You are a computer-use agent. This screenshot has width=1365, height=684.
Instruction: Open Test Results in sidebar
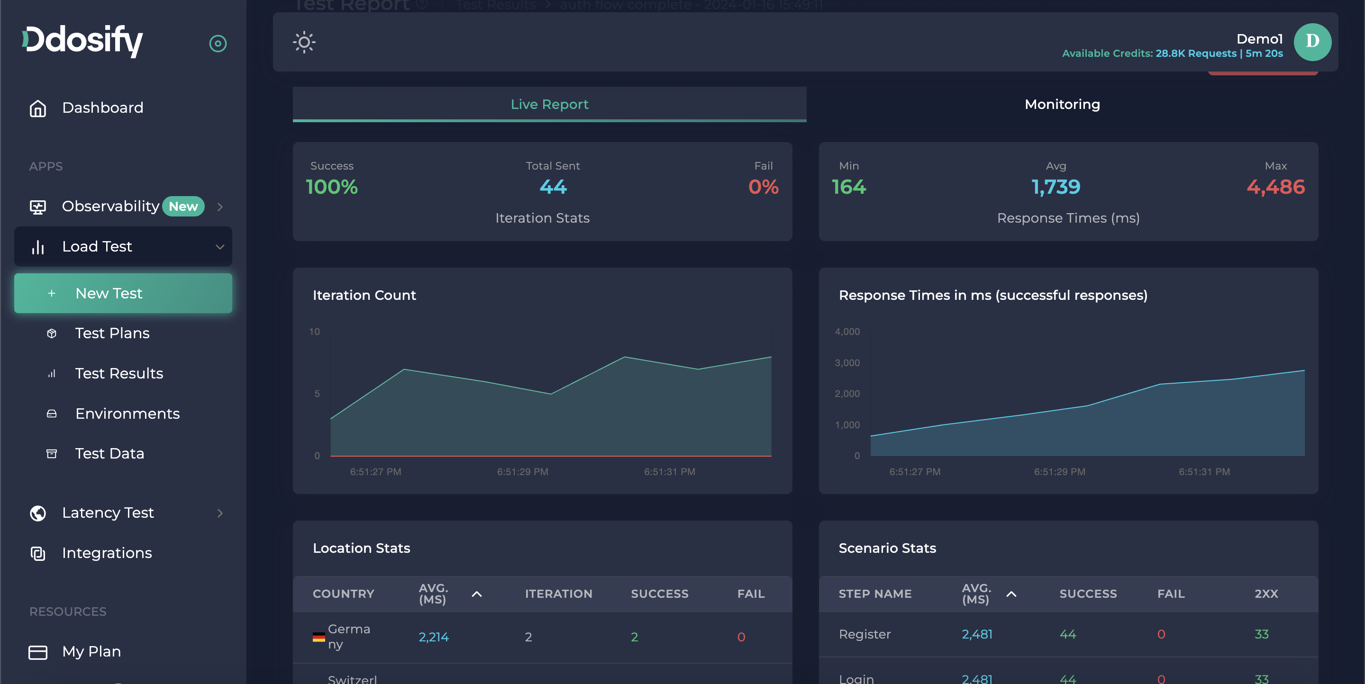pos(118,373)
